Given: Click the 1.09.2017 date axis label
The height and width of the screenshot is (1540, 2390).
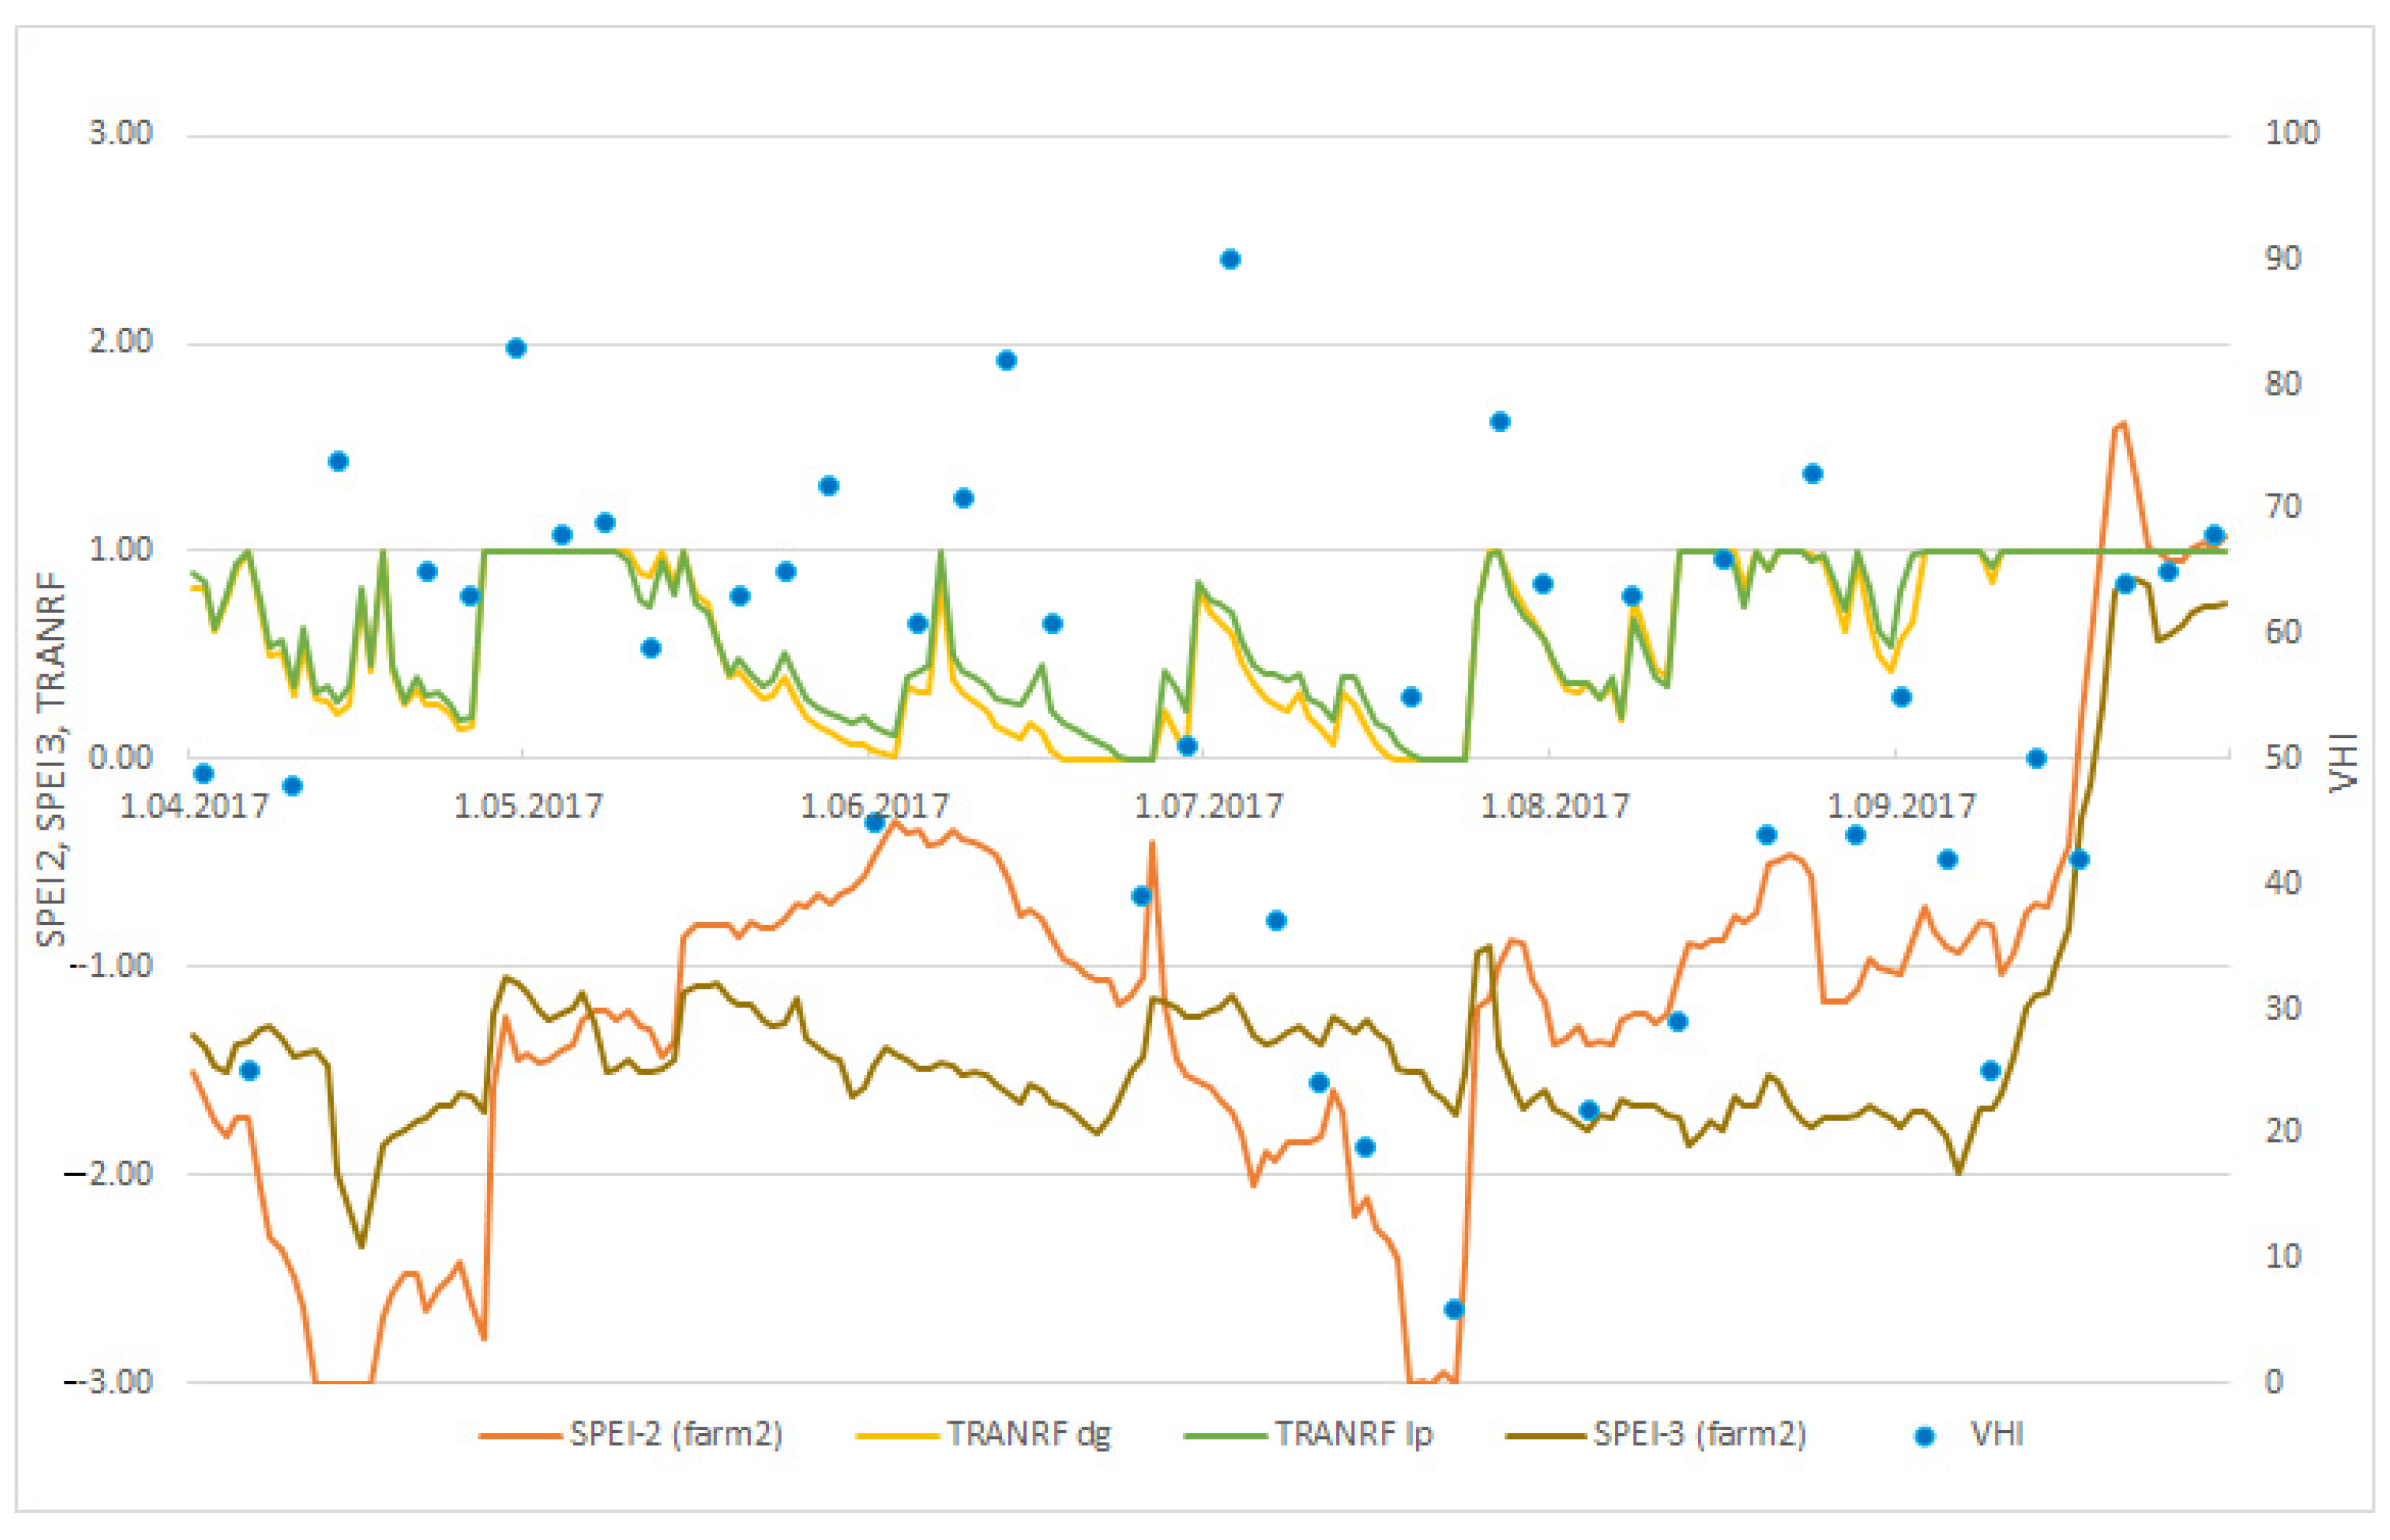Looking at the screenshot, I should coord(1901,806).
